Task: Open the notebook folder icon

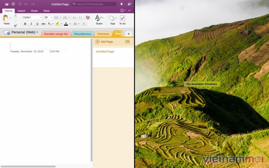Action: click(7, 4)
